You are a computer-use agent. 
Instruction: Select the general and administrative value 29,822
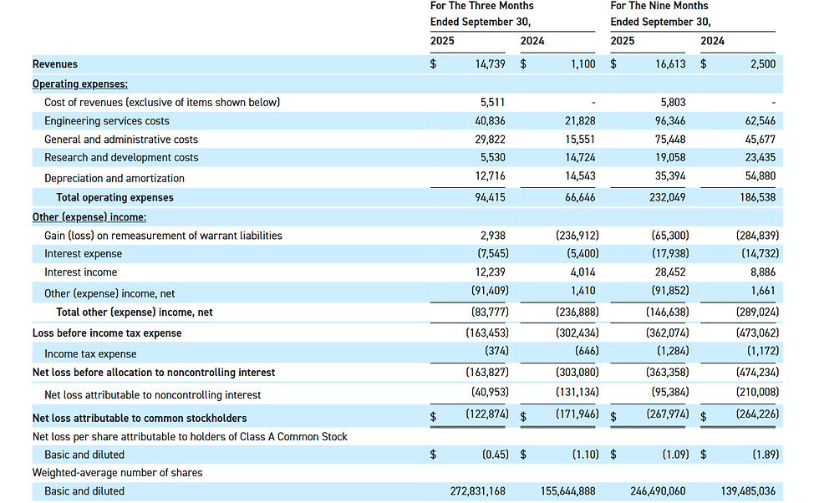[x=490, y=140]
